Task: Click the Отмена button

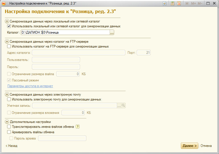Action: [x=206, y=146]
